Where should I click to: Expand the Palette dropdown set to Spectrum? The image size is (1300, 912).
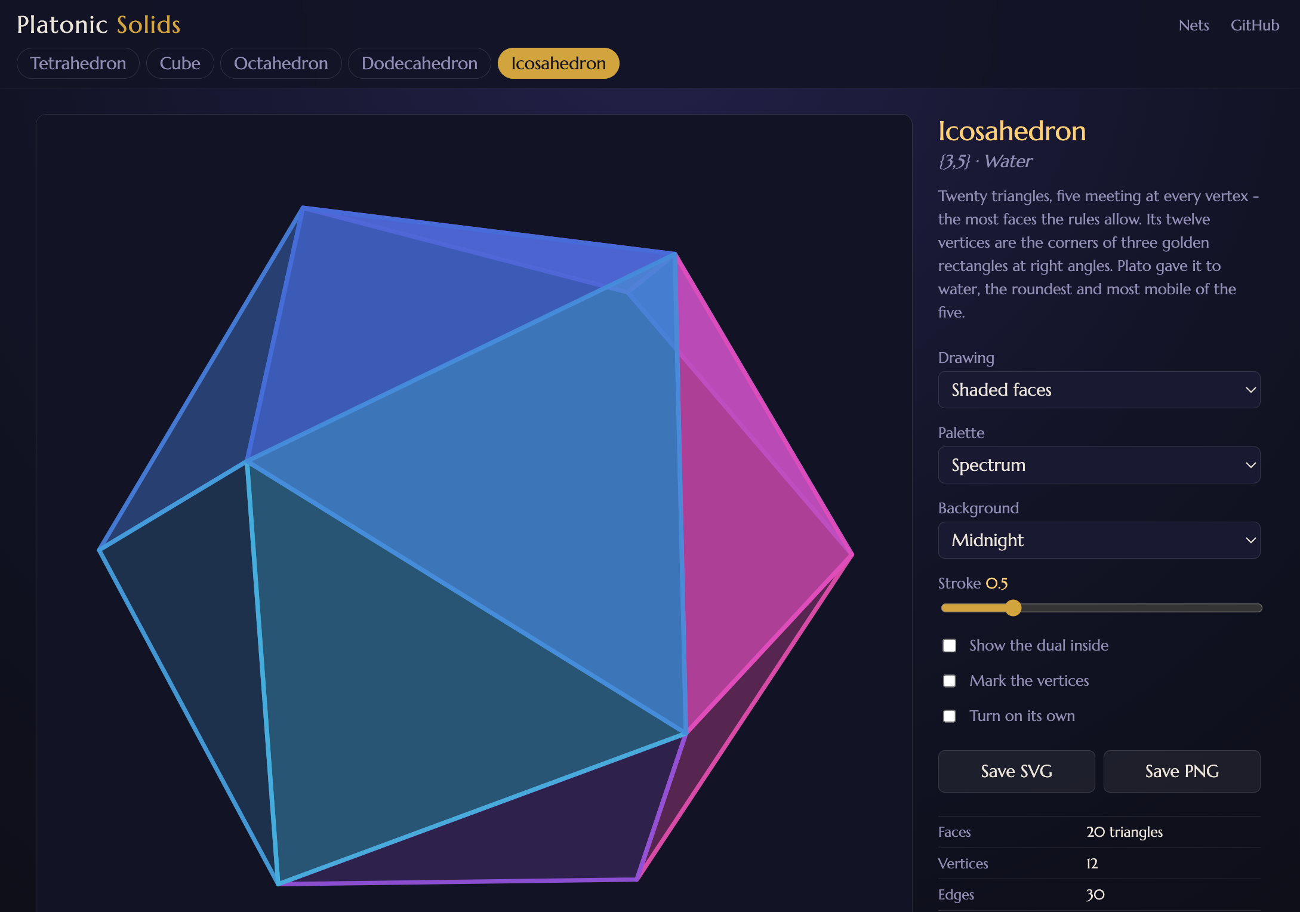(x=1099, y=465)
